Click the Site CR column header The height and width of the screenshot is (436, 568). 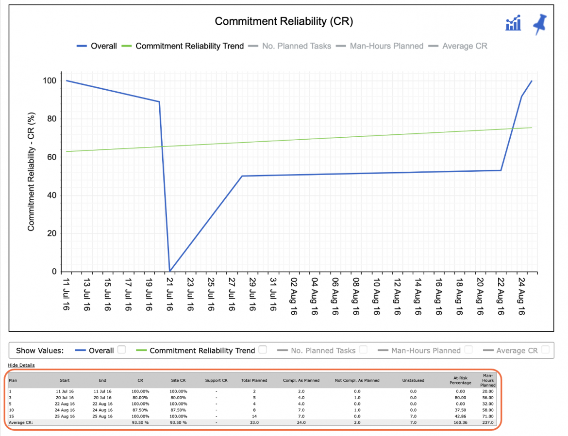click(178, 380)
